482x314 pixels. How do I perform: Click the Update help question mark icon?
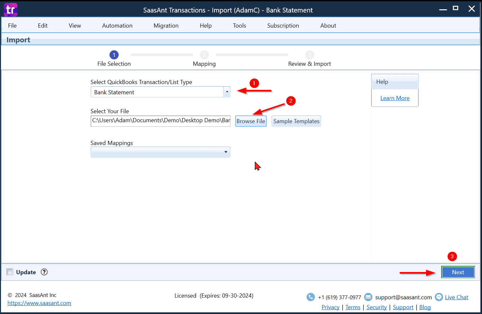pos(44,272)
